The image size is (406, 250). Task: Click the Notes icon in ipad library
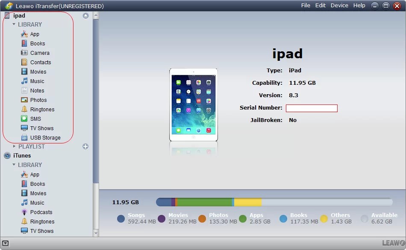[x=24, y=90]
